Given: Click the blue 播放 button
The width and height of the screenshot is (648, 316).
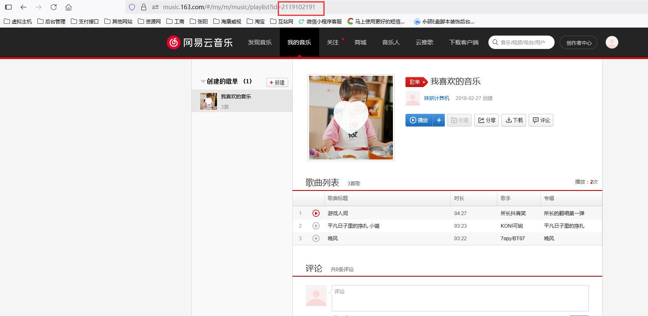Looking at the screenshot, I should pos(419,120).
